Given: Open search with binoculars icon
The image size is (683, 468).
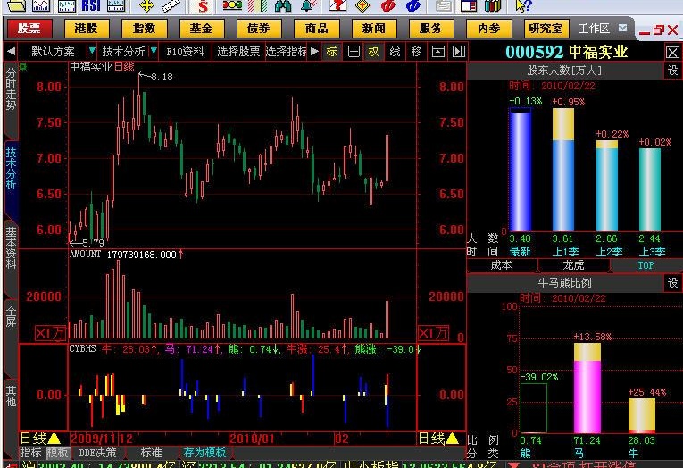Looking at the screenshot, I should point(283,5).
